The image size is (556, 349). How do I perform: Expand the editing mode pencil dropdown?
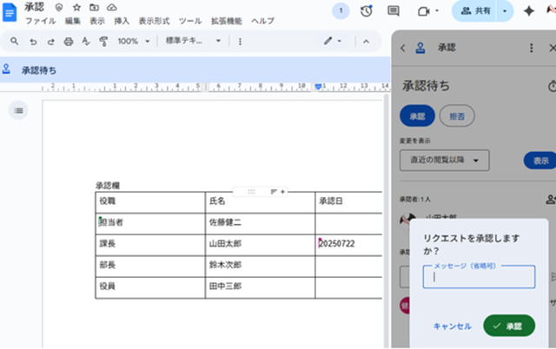click(x=333, y=41)
